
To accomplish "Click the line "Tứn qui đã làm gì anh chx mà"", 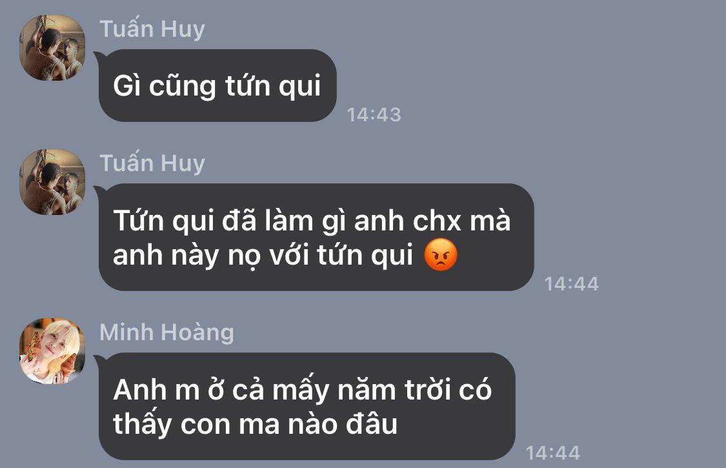I will [x=312, y=220].
